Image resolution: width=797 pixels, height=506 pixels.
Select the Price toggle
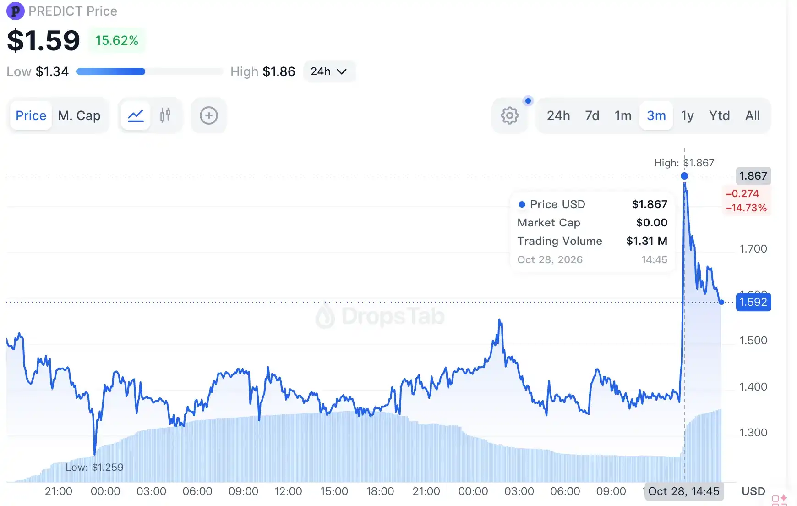pyautogui.click(x=31, y=115)
